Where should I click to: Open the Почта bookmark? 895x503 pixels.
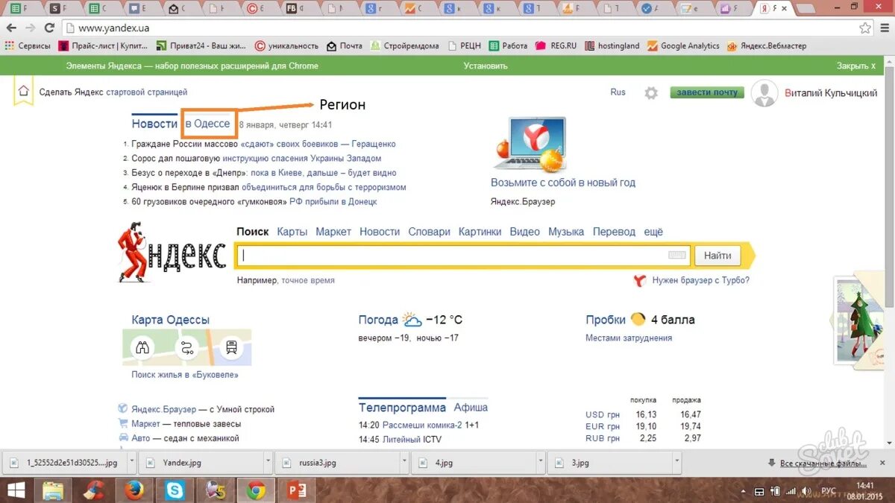point(345,45)
